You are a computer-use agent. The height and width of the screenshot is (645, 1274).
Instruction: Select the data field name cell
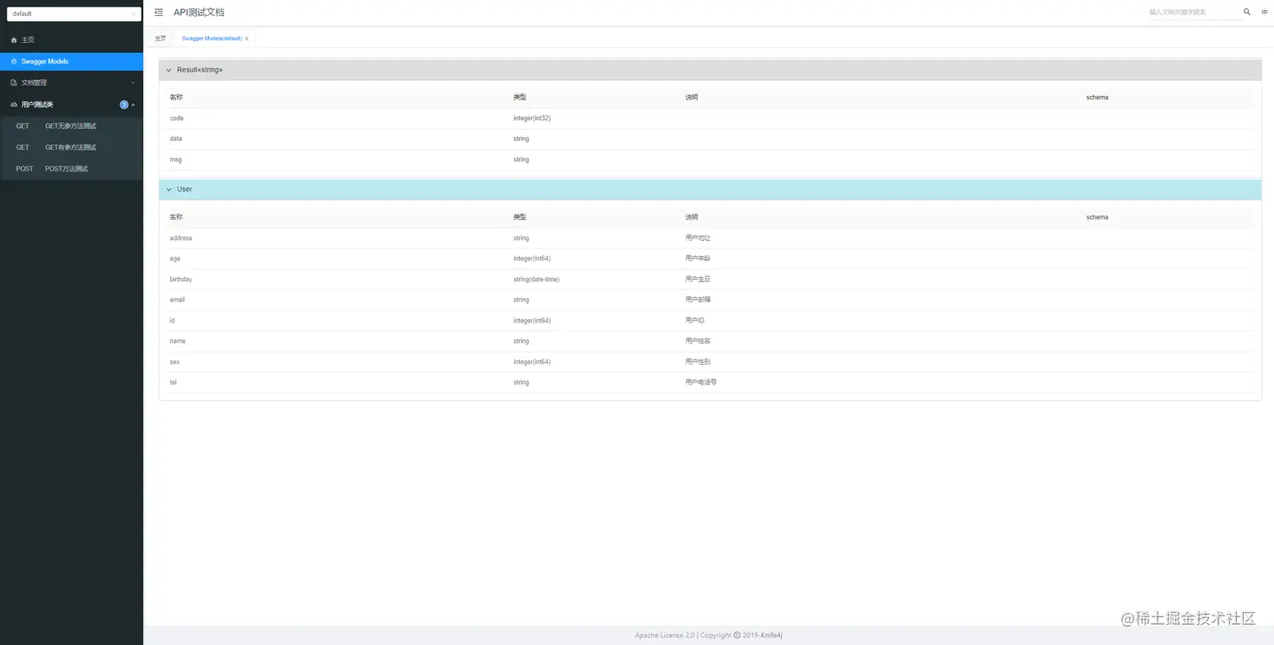click(x=175, y=138)
